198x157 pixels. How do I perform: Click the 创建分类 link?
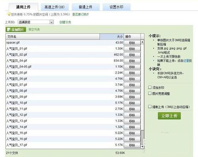(x=65, y=22)
